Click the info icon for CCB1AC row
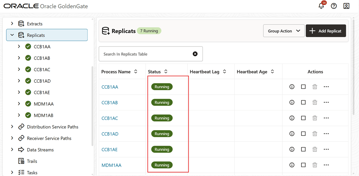The height and width of the screenshot is (176, 359). point(292,118)
